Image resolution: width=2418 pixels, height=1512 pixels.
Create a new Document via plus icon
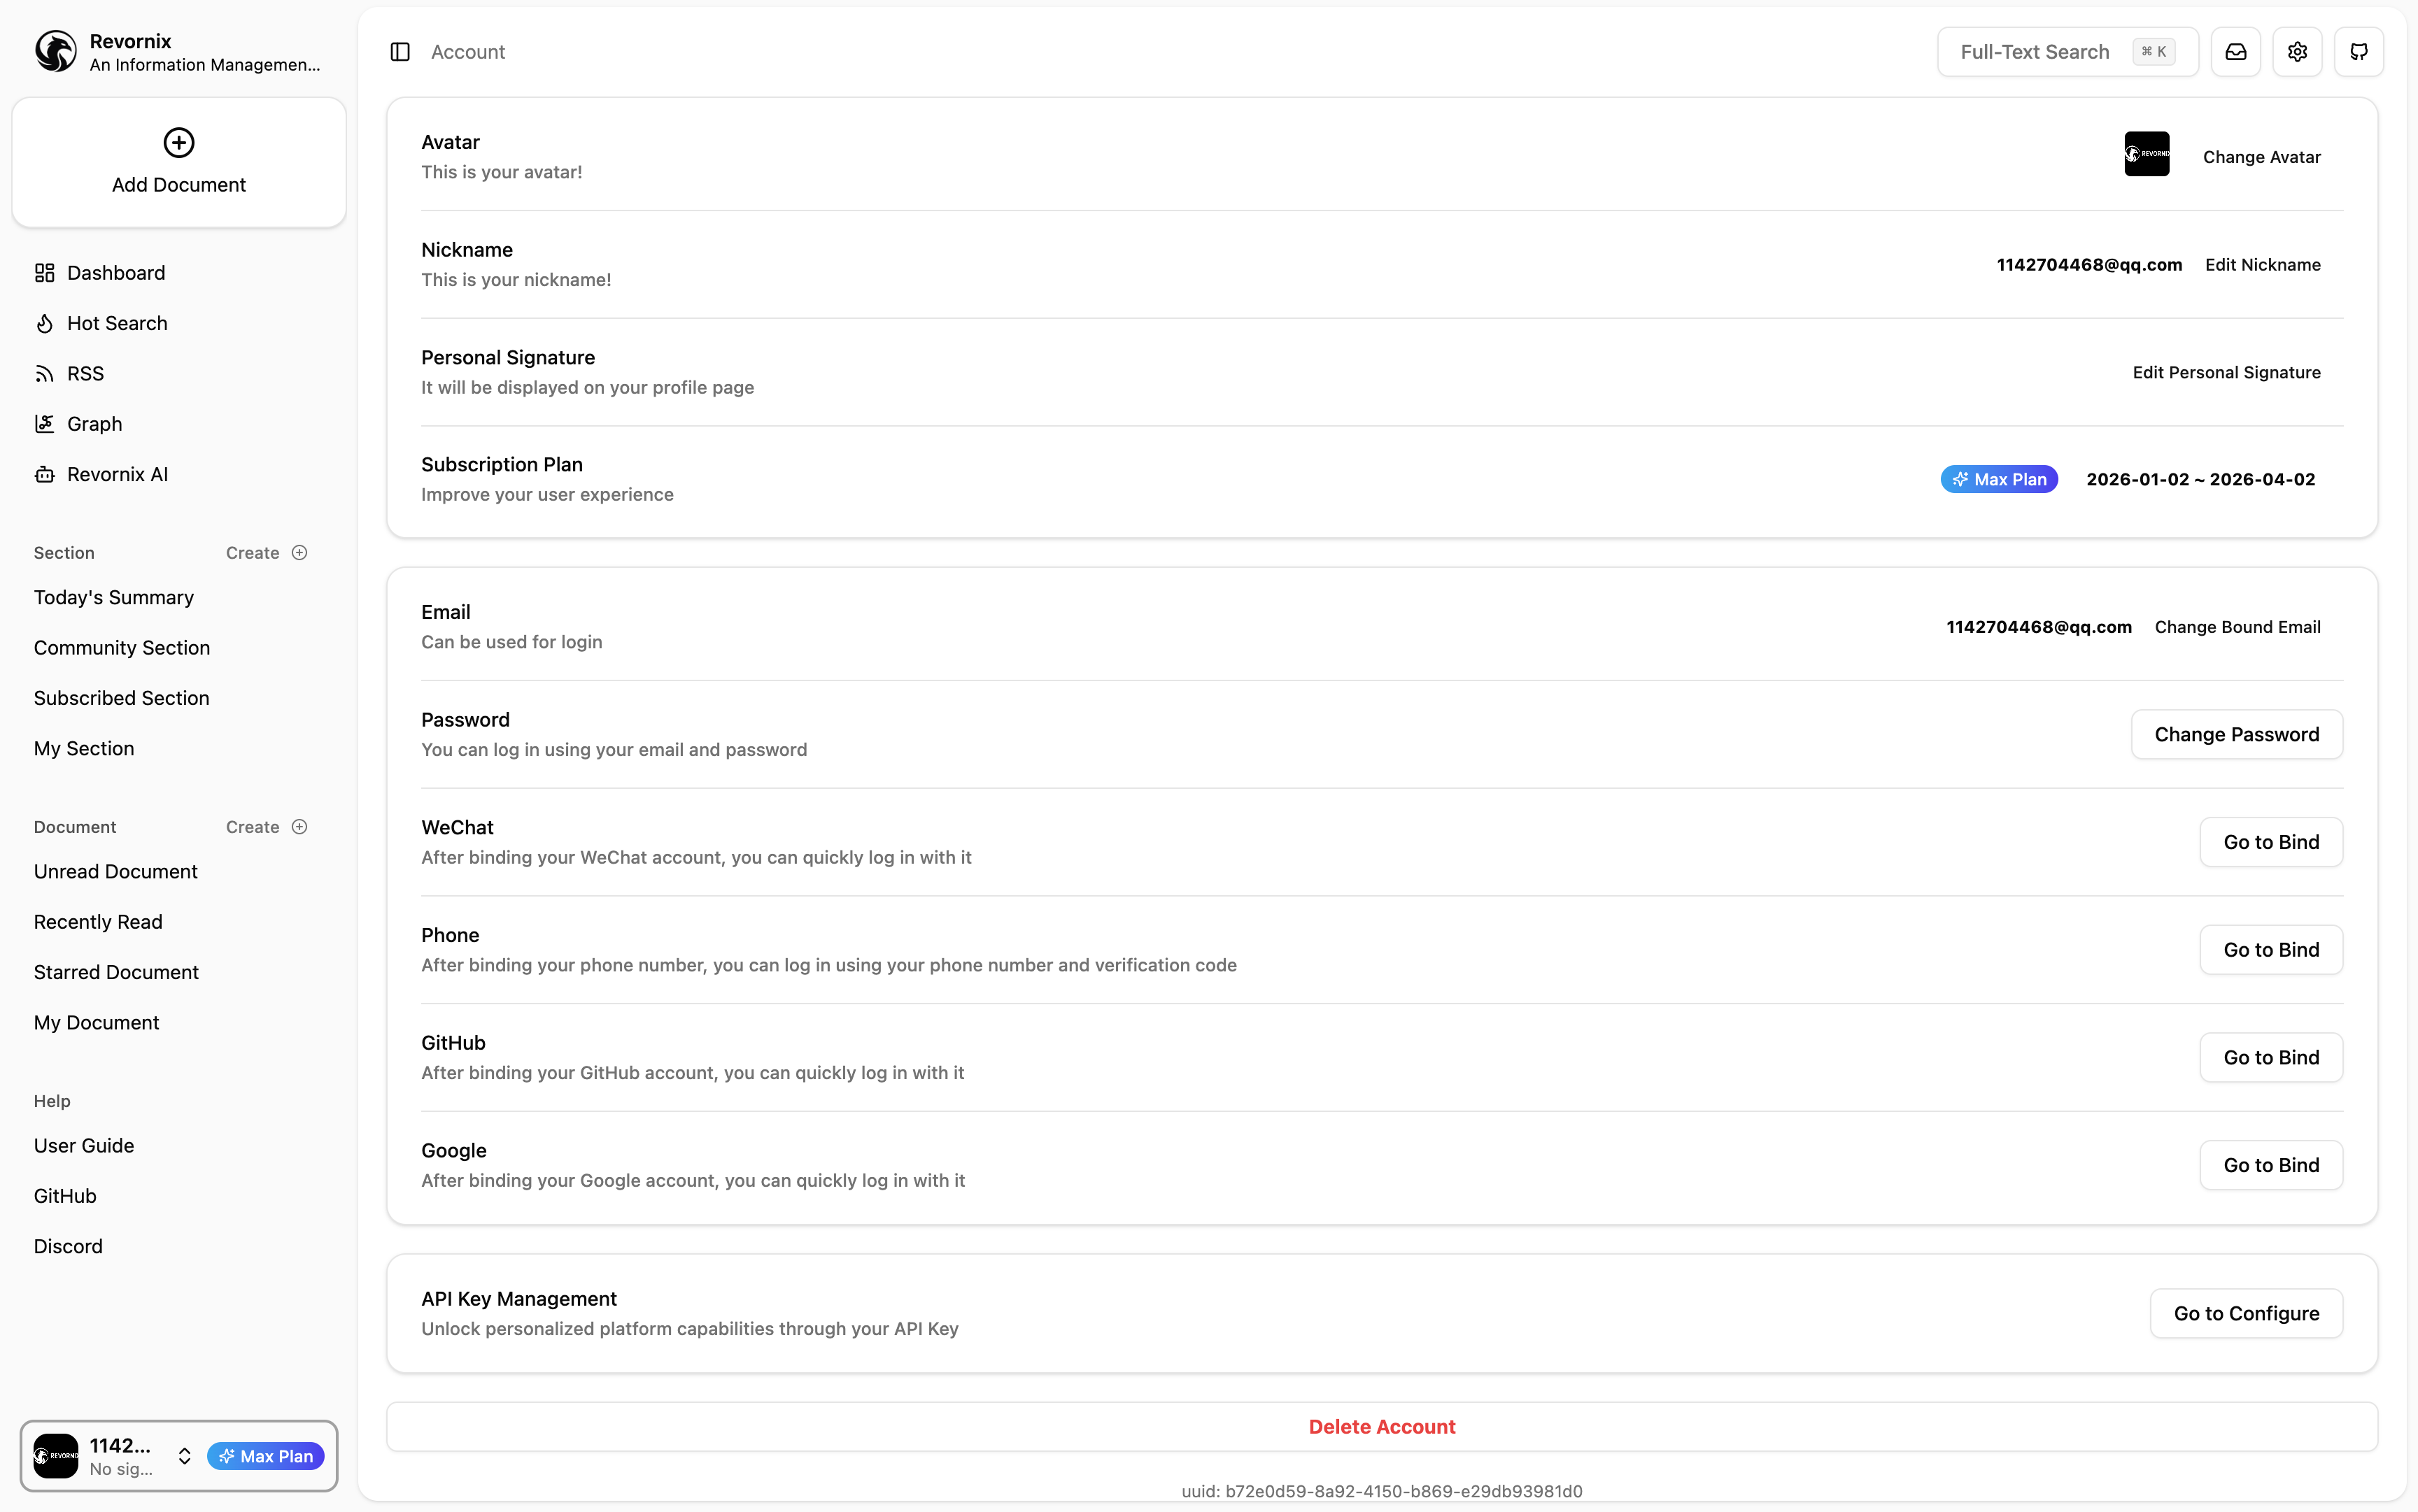[x=299, y=827]
